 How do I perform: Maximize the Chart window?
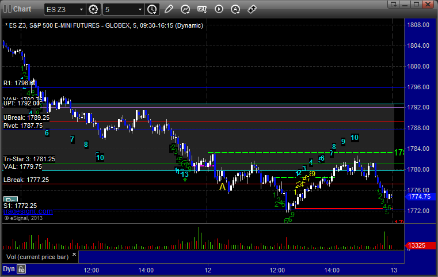416,4
